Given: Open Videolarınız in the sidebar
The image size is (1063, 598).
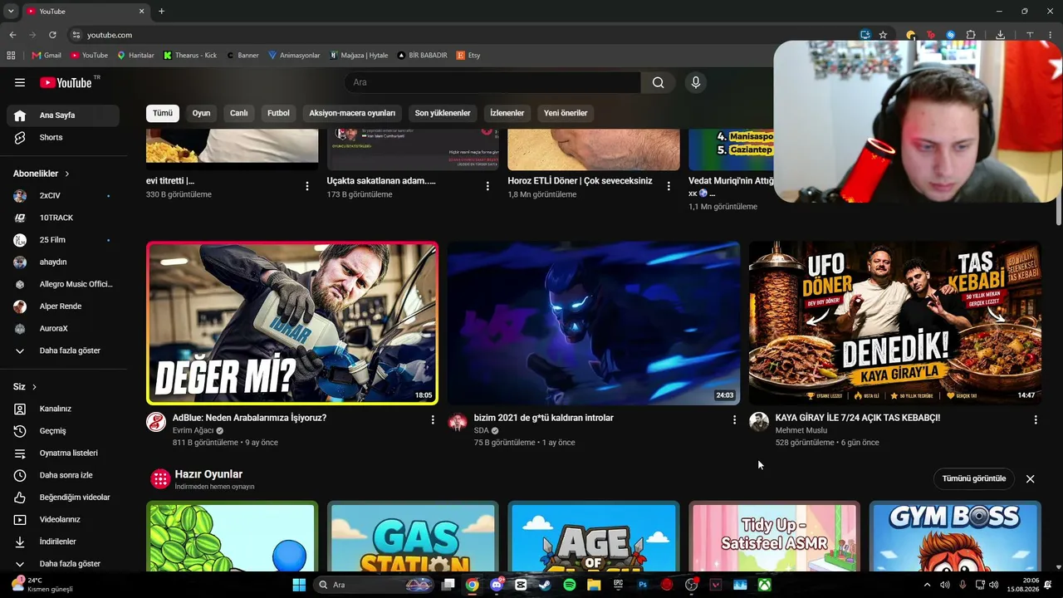Looking at the screenshot, I should pyautogui.click(x=63, y=519).
